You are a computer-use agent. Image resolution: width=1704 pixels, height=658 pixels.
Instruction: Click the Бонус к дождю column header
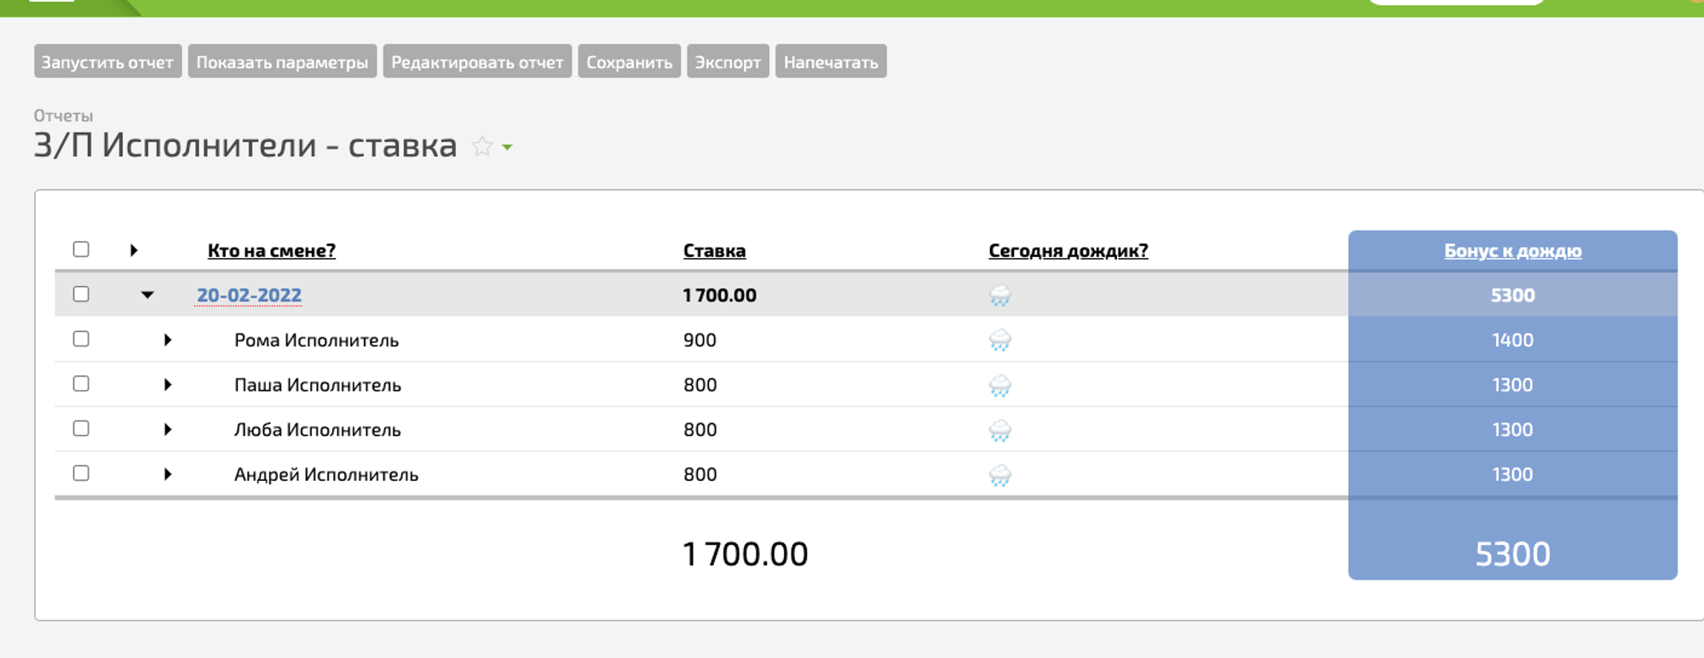[x=1512, y=251]
